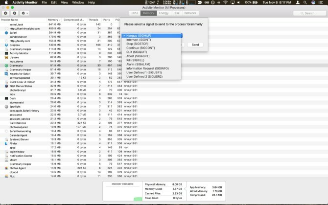
Task: Click the Activity Monitor process icon
Action: 6,53
